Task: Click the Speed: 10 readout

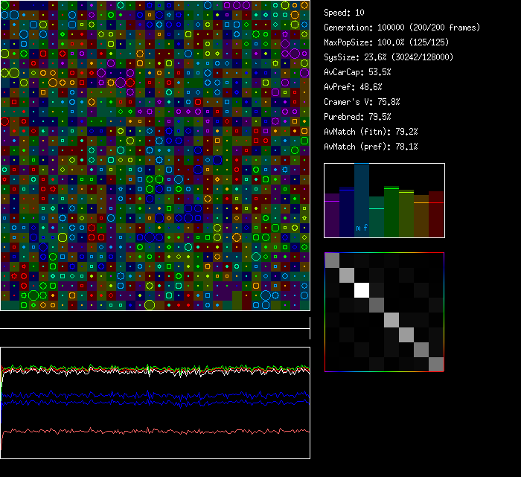Action: [x=344, y=13]
